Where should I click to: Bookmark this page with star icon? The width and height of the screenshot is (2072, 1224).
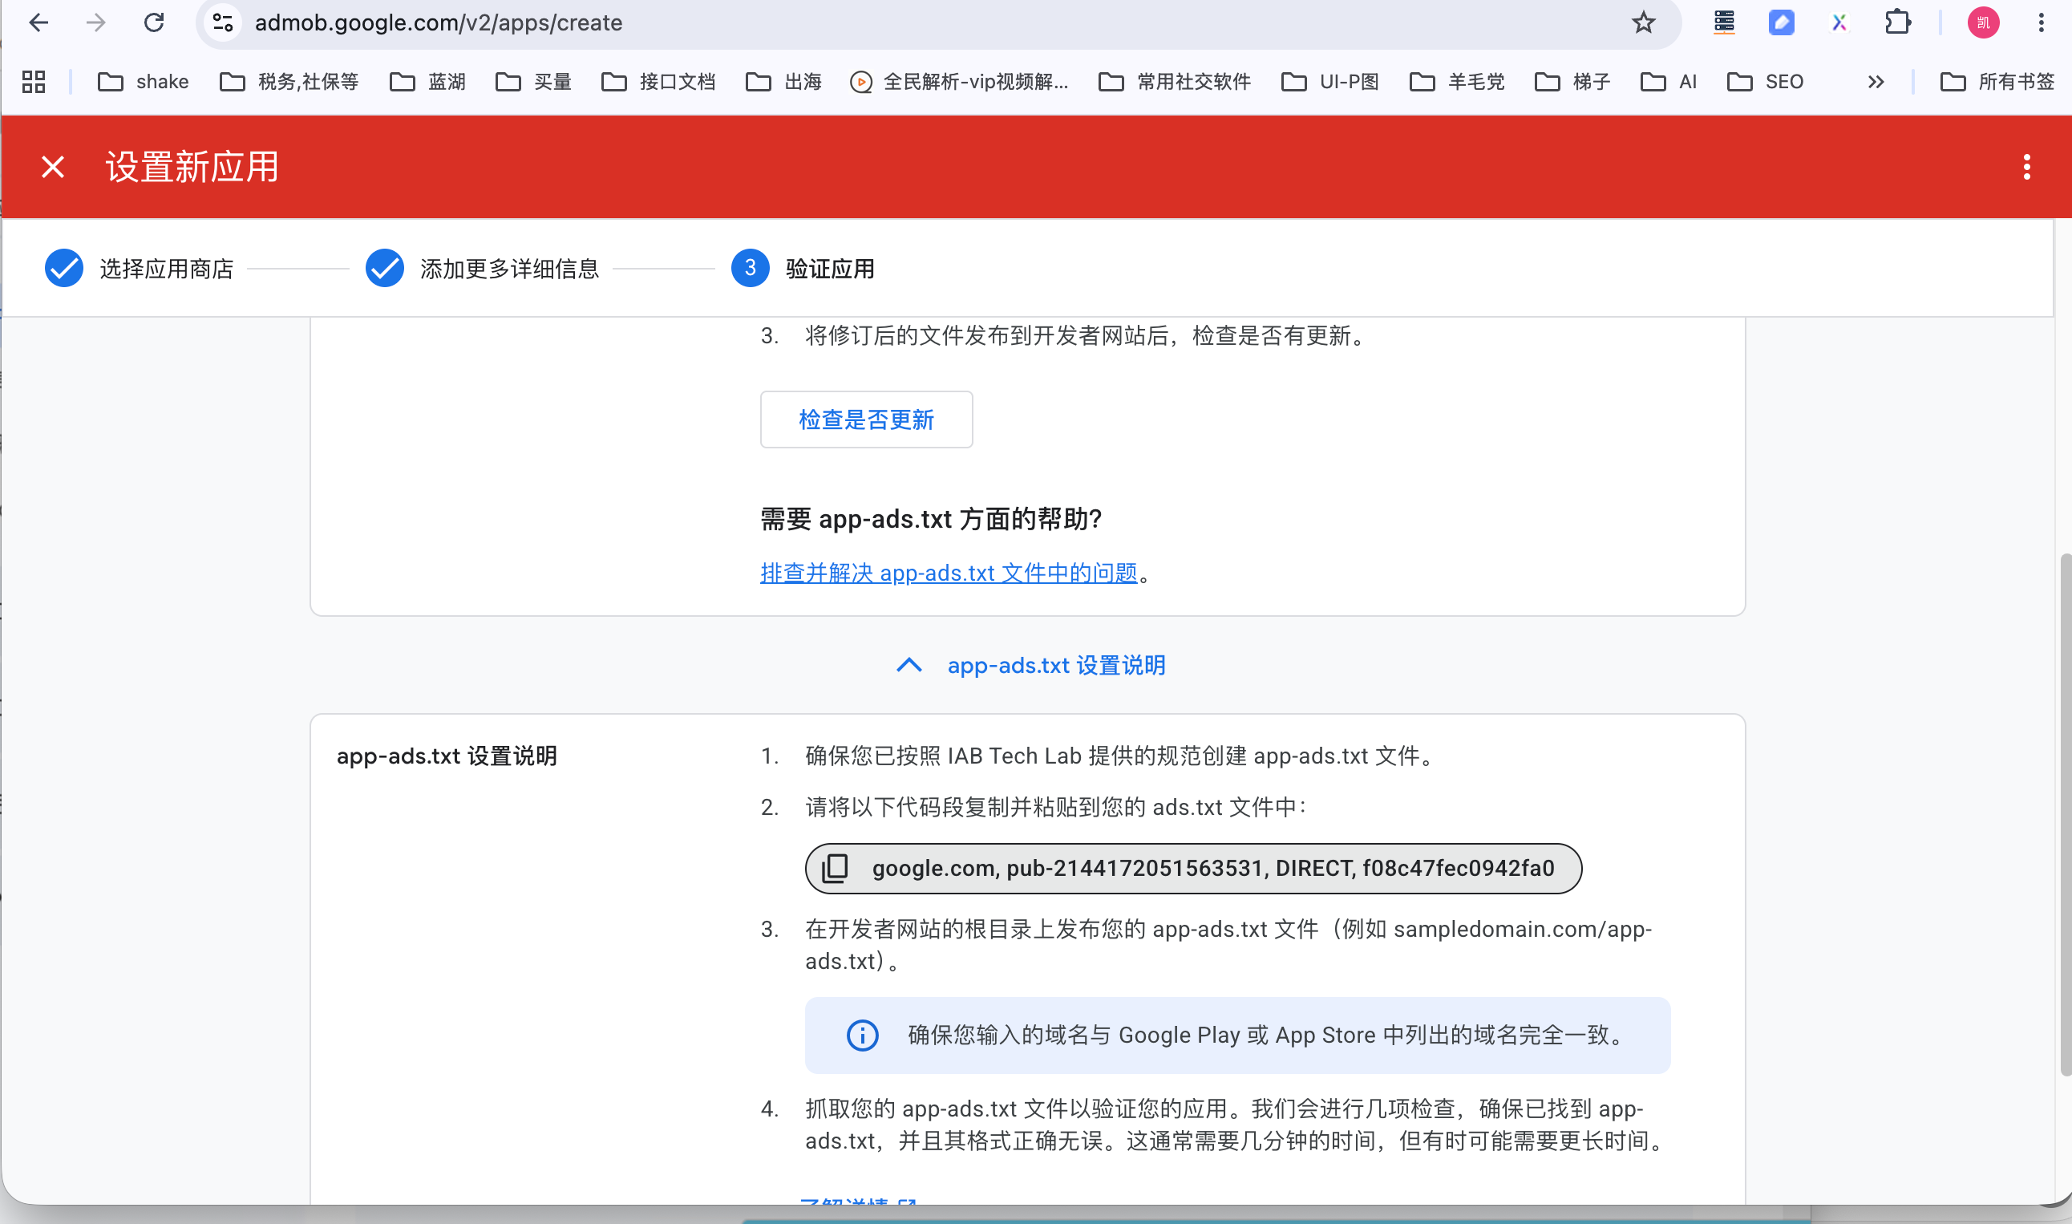coord(1643,22)
